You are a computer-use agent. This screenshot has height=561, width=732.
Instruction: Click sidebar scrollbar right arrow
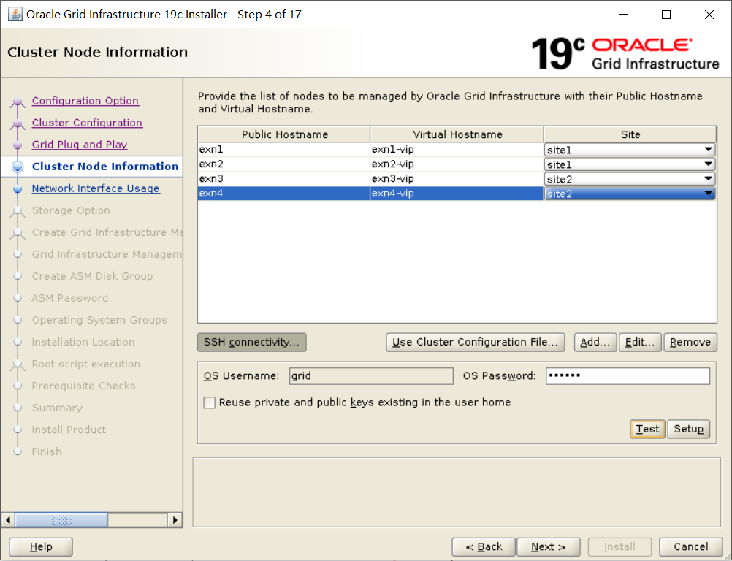175,519
